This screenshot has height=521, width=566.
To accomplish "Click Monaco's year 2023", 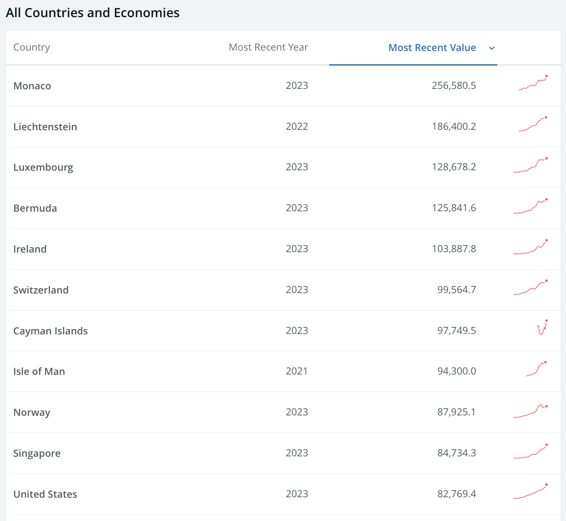I will 297,85.
